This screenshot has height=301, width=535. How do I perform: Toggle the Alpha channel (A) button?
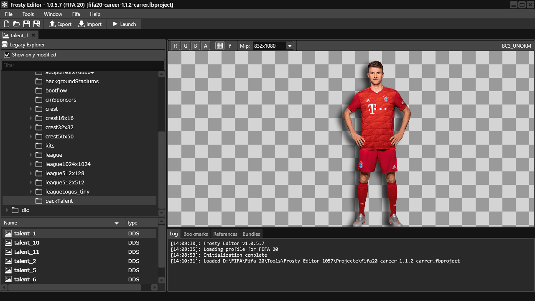206,46
